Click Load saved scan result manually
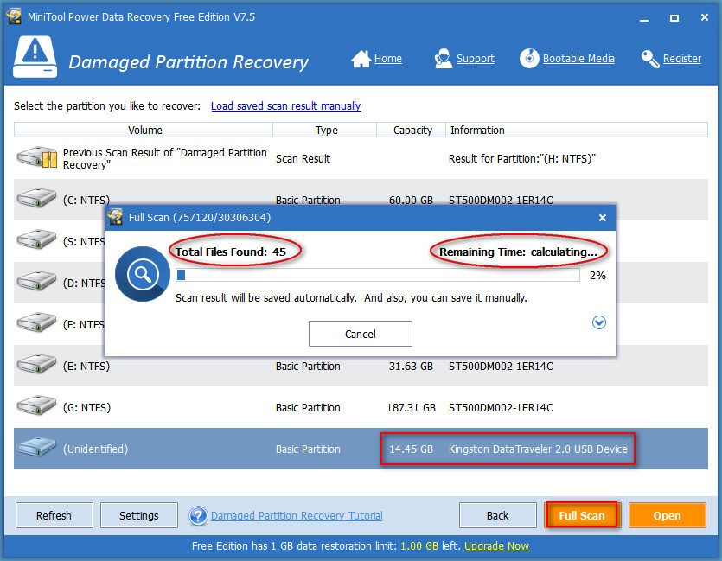Screen dimensions: 722x561 coord(286,105)
